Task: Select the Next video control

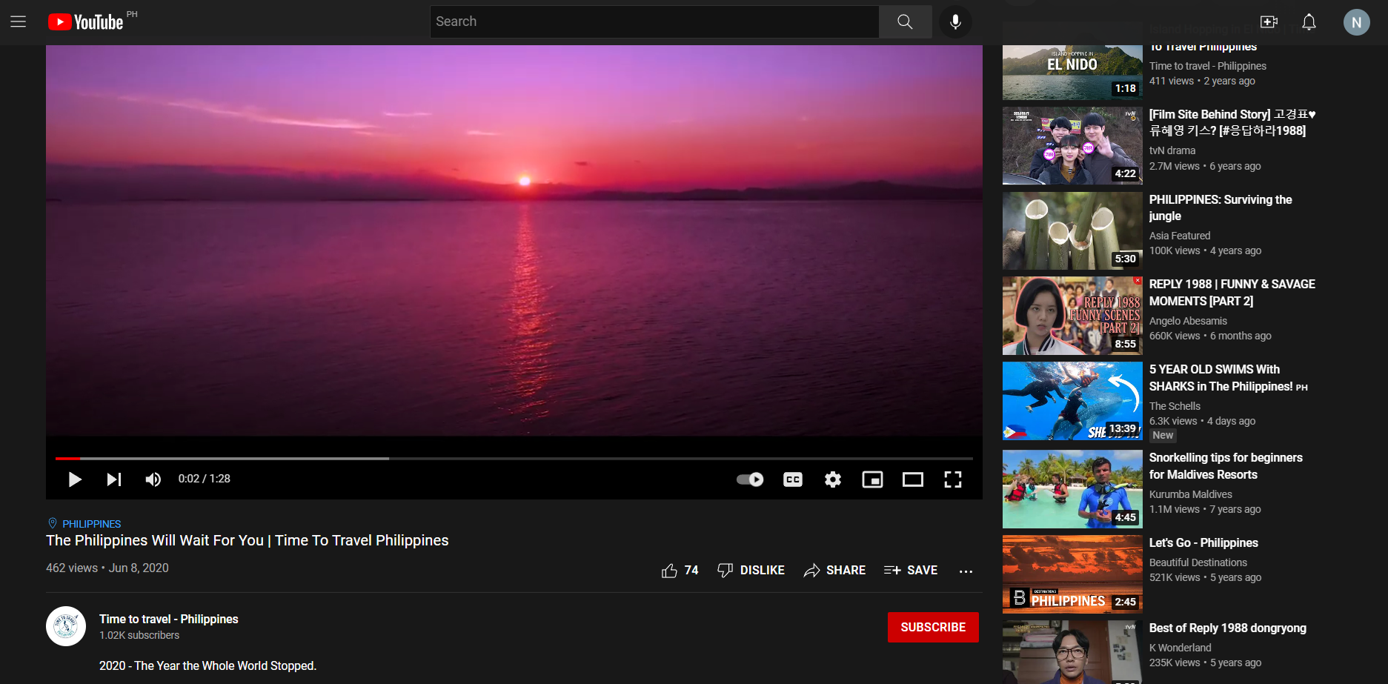Action: (x=114, y=479)
